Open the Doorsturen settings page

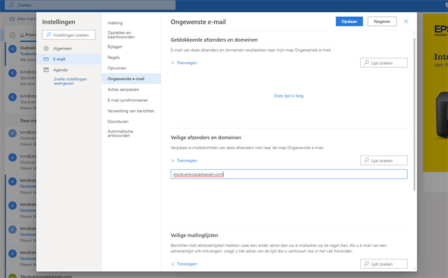click(x=118, y=121)
